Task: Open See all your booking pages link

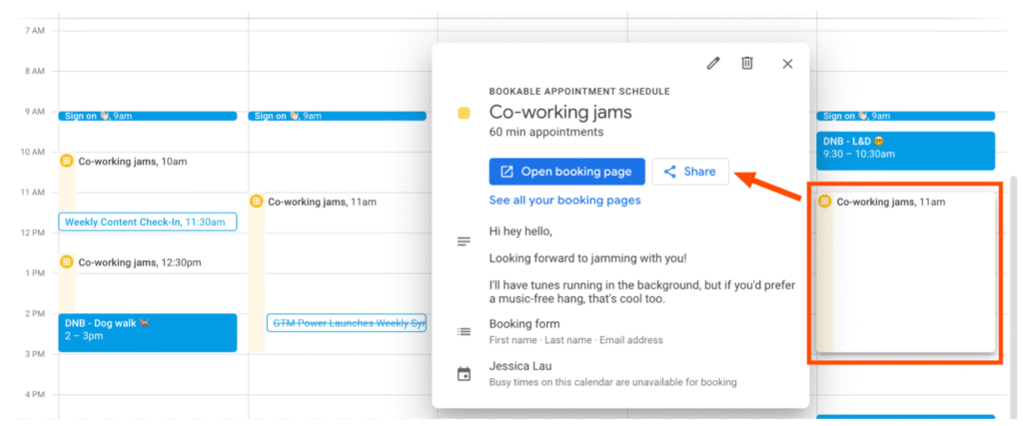Action: tap(564, 201)
